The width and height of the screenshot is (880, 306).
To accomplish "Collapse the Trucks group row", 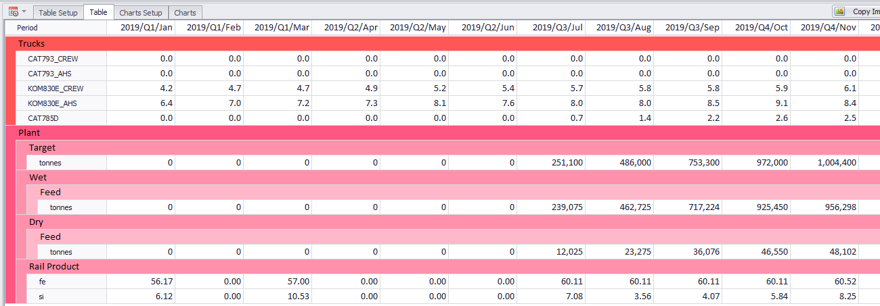I will 443,43.
